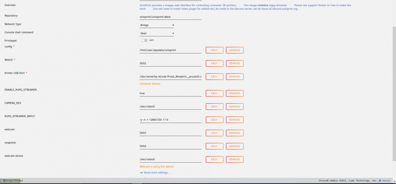Viewport: 396px width, 184px height.
Task: Edit the MJPG_STREAMER_INPUT variable
Action: (x=214, y=120)
